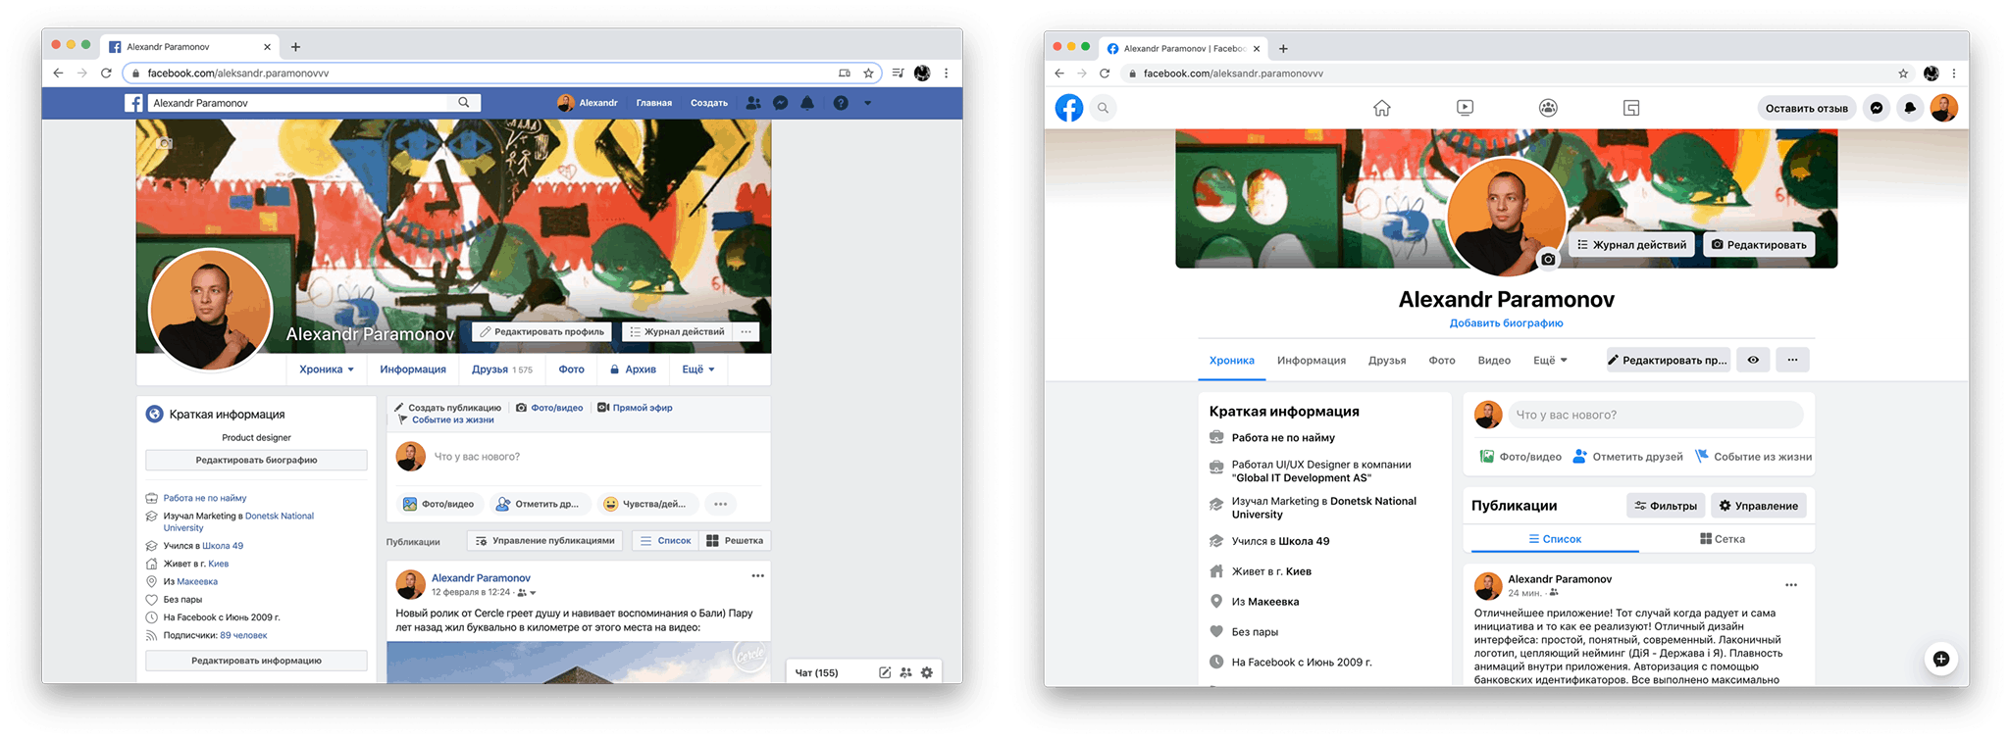2009x739 pixels.
Task: Open post options dots on the 12 февраля post
Action: (x=757, y=576)
